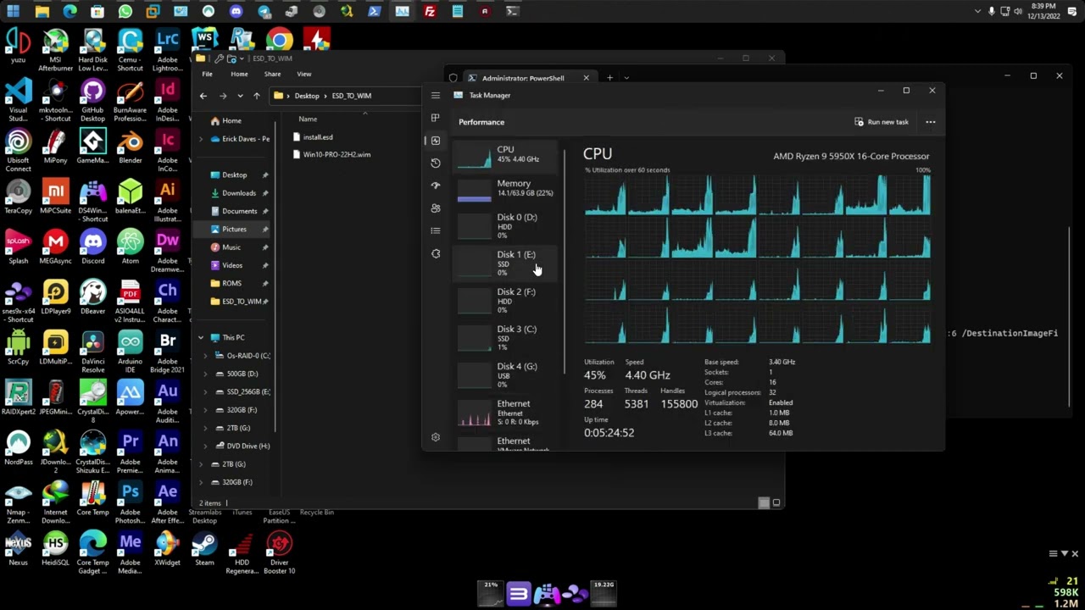1085x610 pixels.
Task: Select Disk 2 (F:) performance entry
Action: click(507, 301)
